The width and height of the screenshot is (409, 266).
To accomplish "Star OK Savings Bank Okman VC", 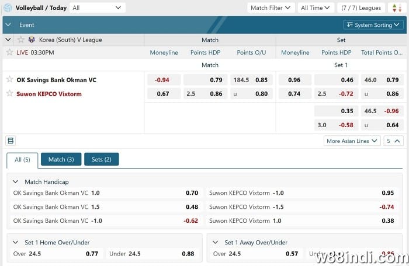I will pyautogui.click(x=9, y=79).
